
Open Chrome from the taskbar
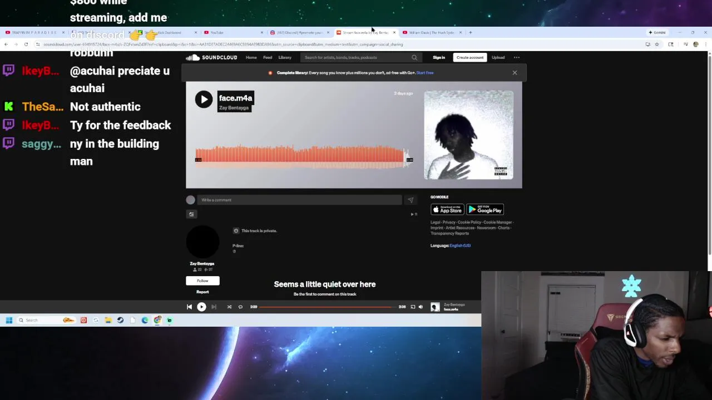[x=157, y=320]
